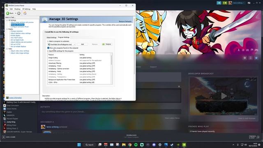
Task: Click the Restore button beside Remove
Action: [x=107, y=44]
